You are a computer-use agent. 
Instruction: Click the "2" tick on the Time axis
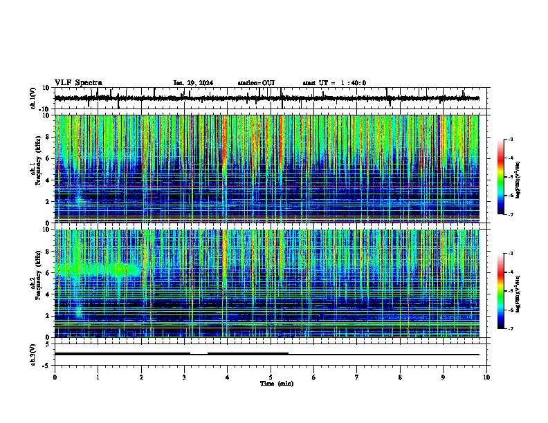click(x=141, y=377)
